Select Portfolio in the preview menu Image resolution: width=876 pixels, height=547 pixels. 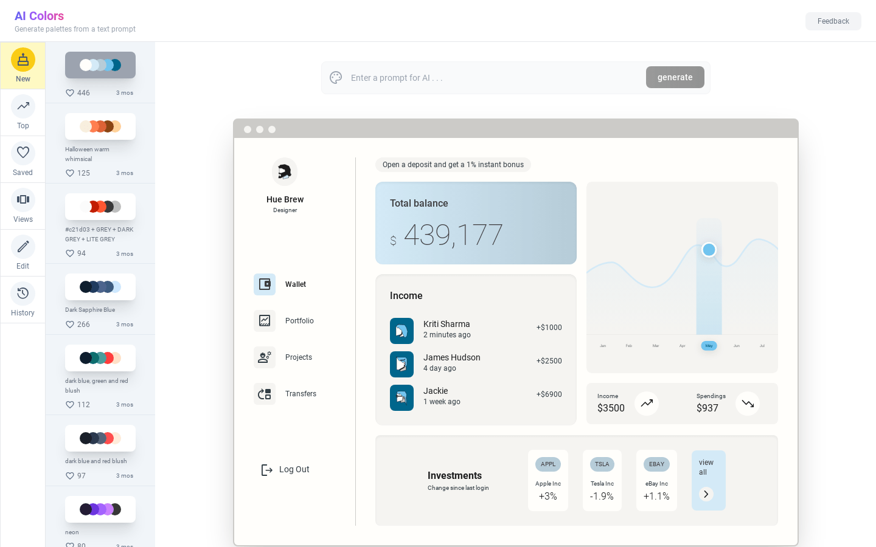click(x=299, y=321)
